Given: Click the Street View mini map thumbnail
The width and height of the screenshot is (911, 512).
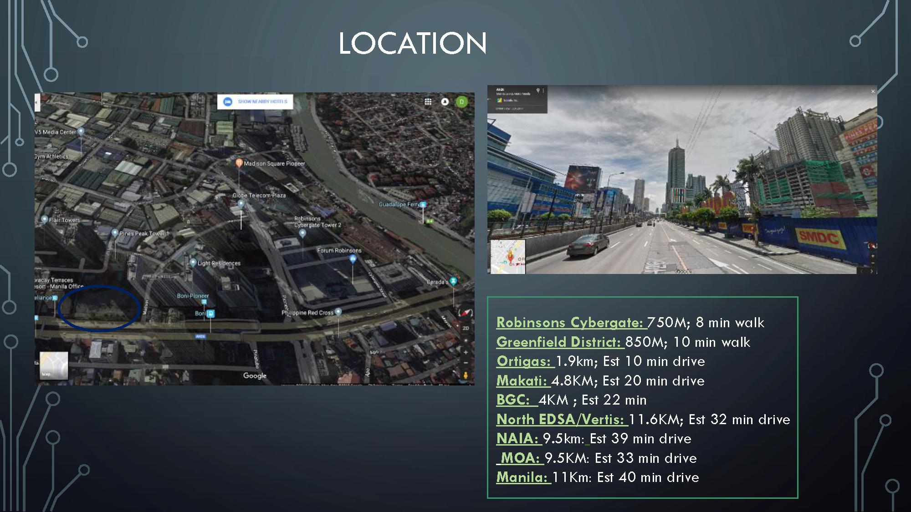Looking at the screenshot, I should tap(508, 257).
